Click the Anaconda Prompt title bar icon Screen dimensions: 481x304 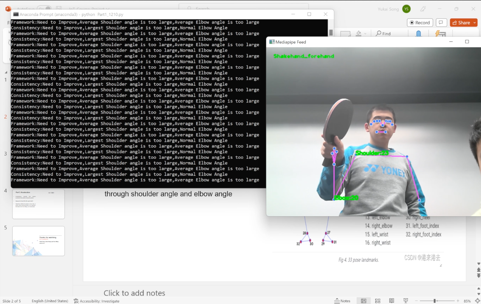pos(16,14)
